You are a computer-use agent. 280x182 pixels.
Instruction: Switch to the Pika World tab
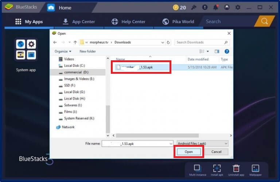(x=178, y=21)
